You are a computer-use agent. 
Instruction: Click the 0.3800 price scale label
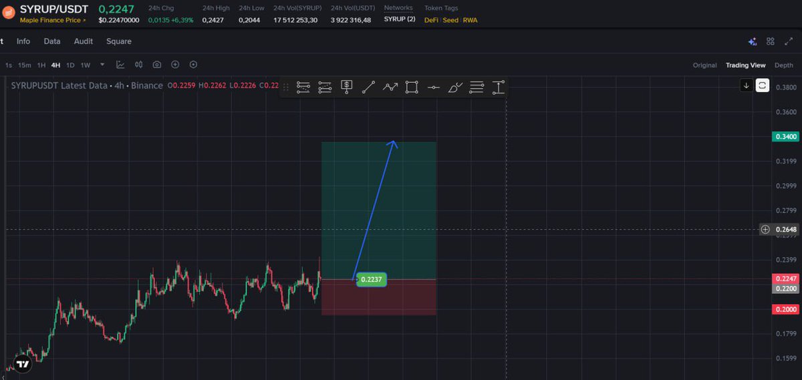pyautogui.click(x=786, y=87)
